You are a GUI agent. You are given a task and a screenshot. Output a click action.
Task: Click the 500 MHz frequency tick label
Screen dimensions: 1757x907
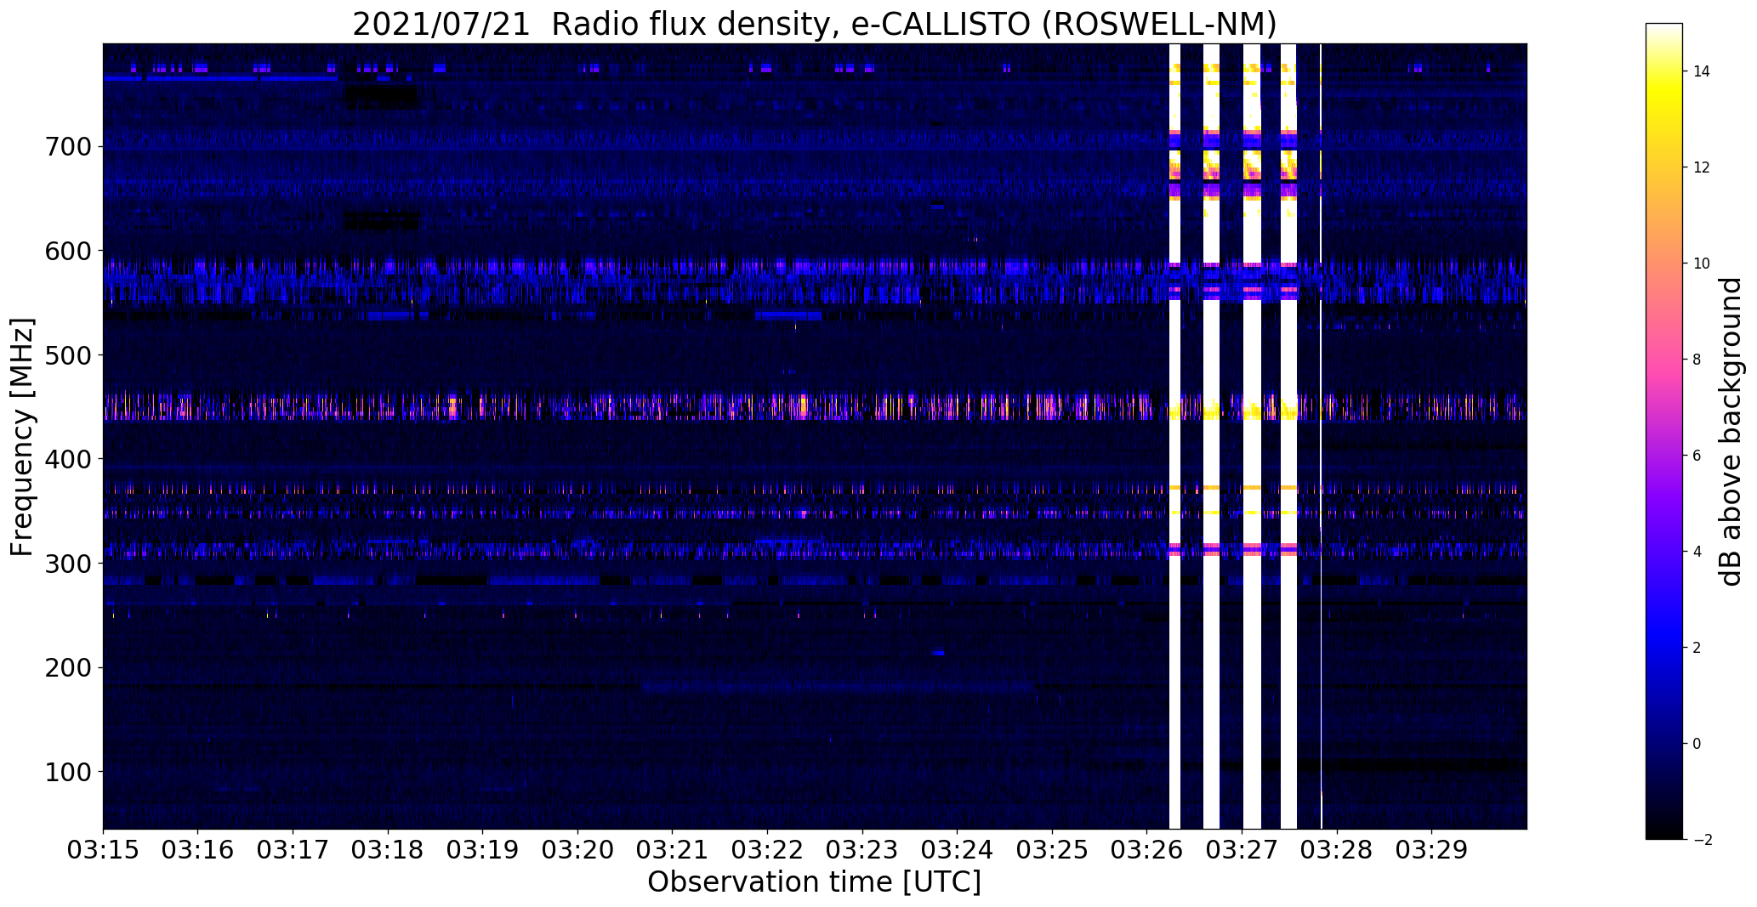click(66, 355)
